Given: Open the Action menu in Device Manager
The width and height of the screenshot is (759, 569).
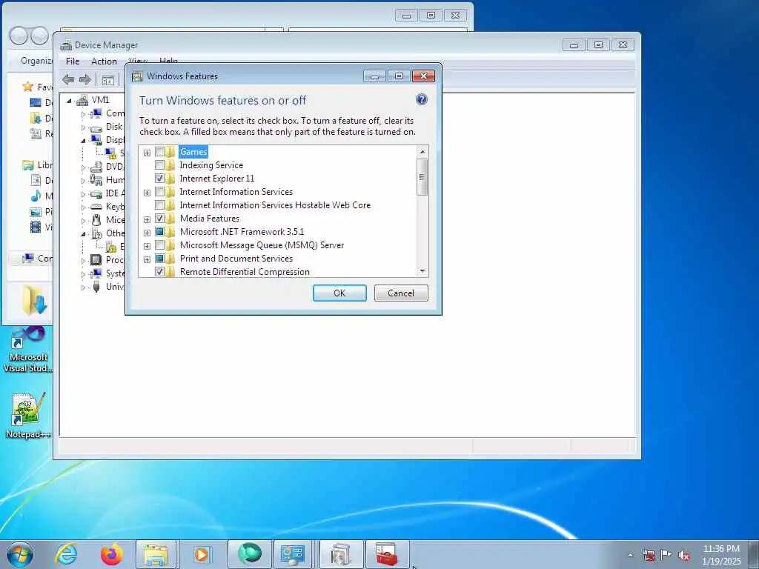Looking at the screenshot, I should (x=104, y=61).
